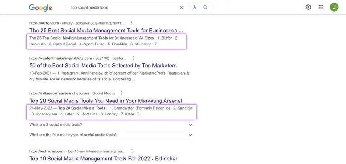Click the https://contentmarketinginstitute.com breadcrumb URL
Image resolution: width=346 pixels, height=164 pixels.
point(78,58)
